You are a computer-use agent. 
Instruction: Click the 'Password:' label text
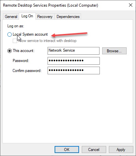21,61
